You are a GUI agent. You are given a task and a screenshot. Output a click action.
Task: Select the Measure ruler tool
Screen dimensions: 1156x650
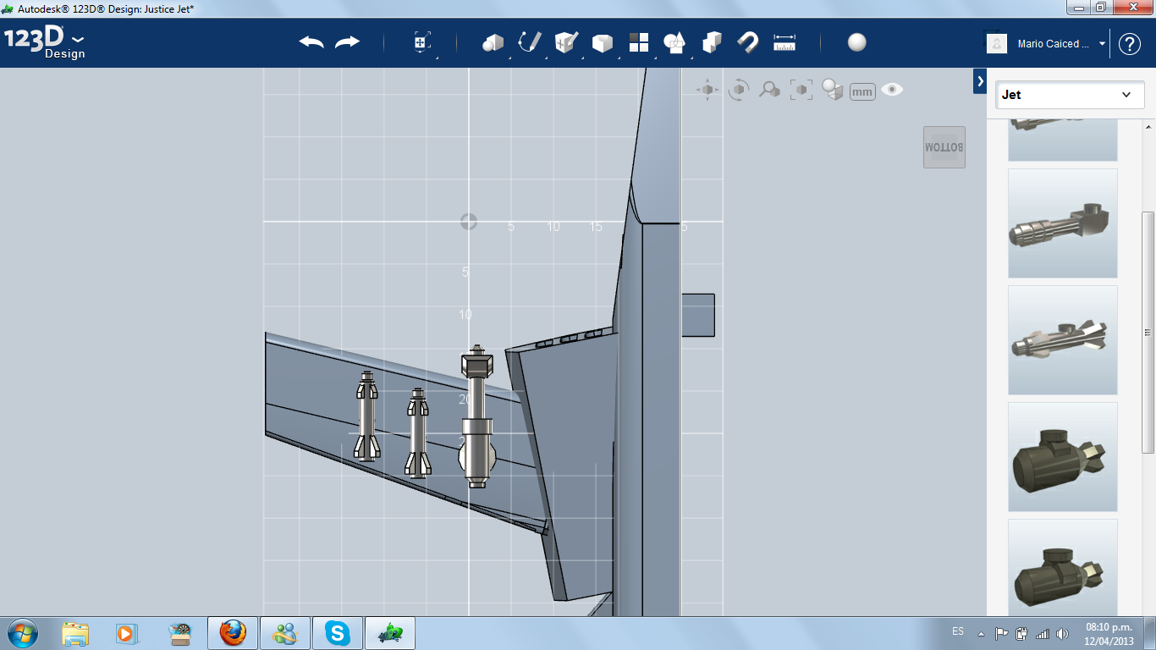coord(784,42)
